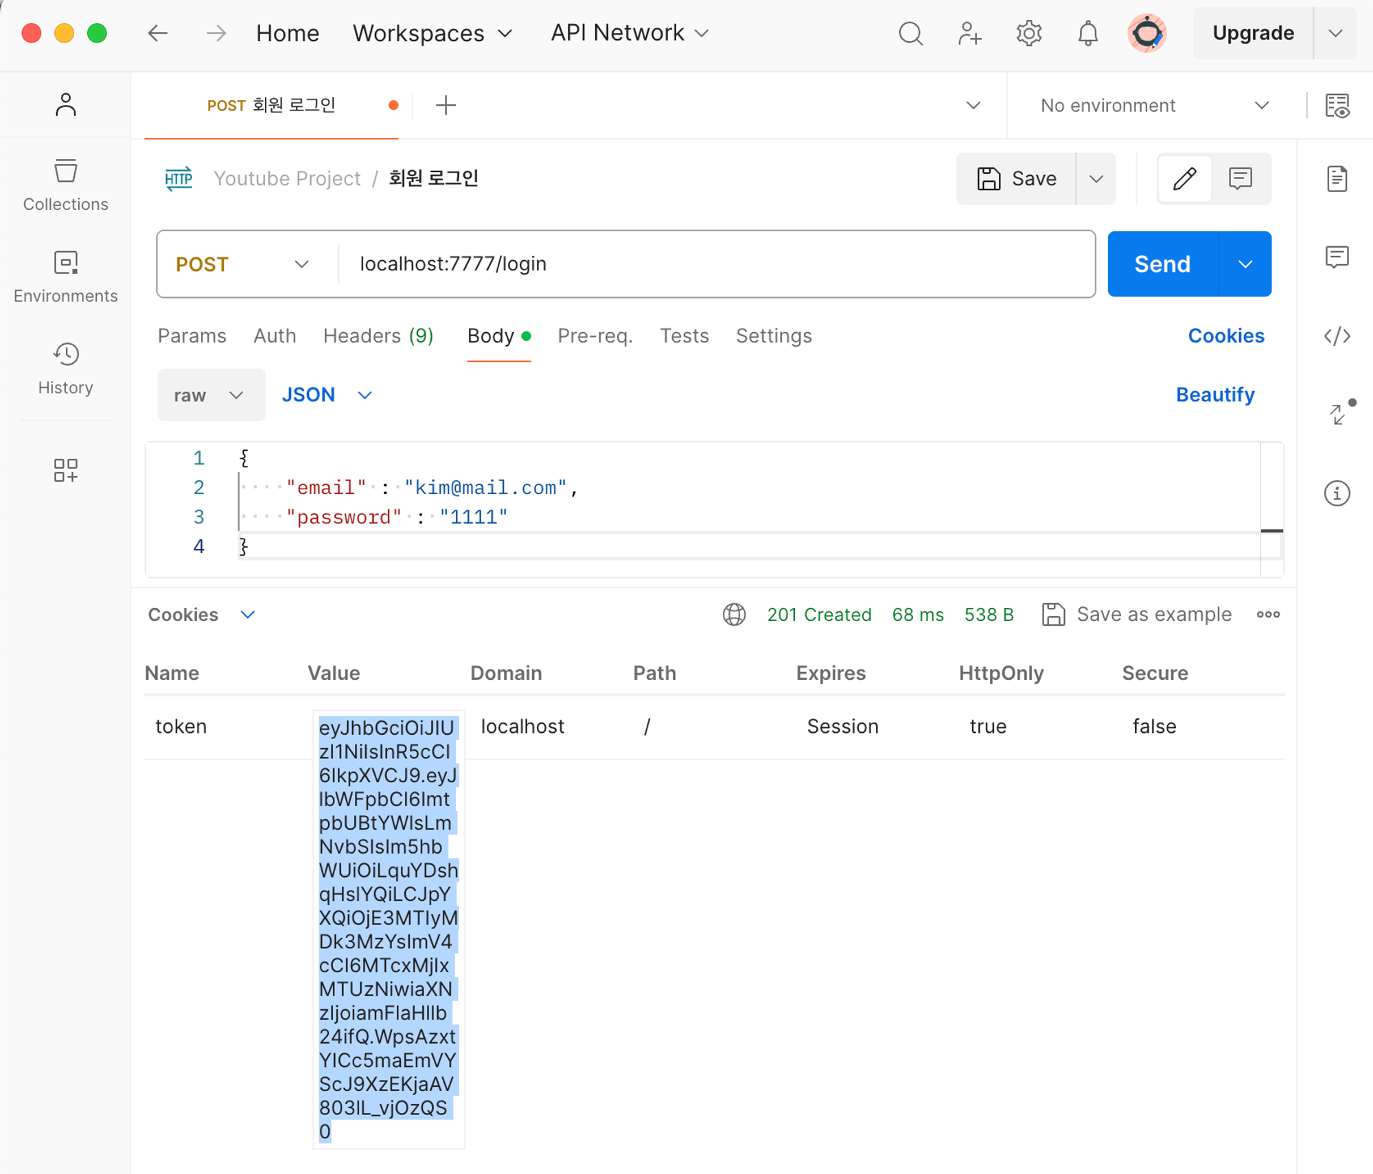
Task: Click the notifications bell icon
Action: pyautogui.click(x=1087, y=33)
